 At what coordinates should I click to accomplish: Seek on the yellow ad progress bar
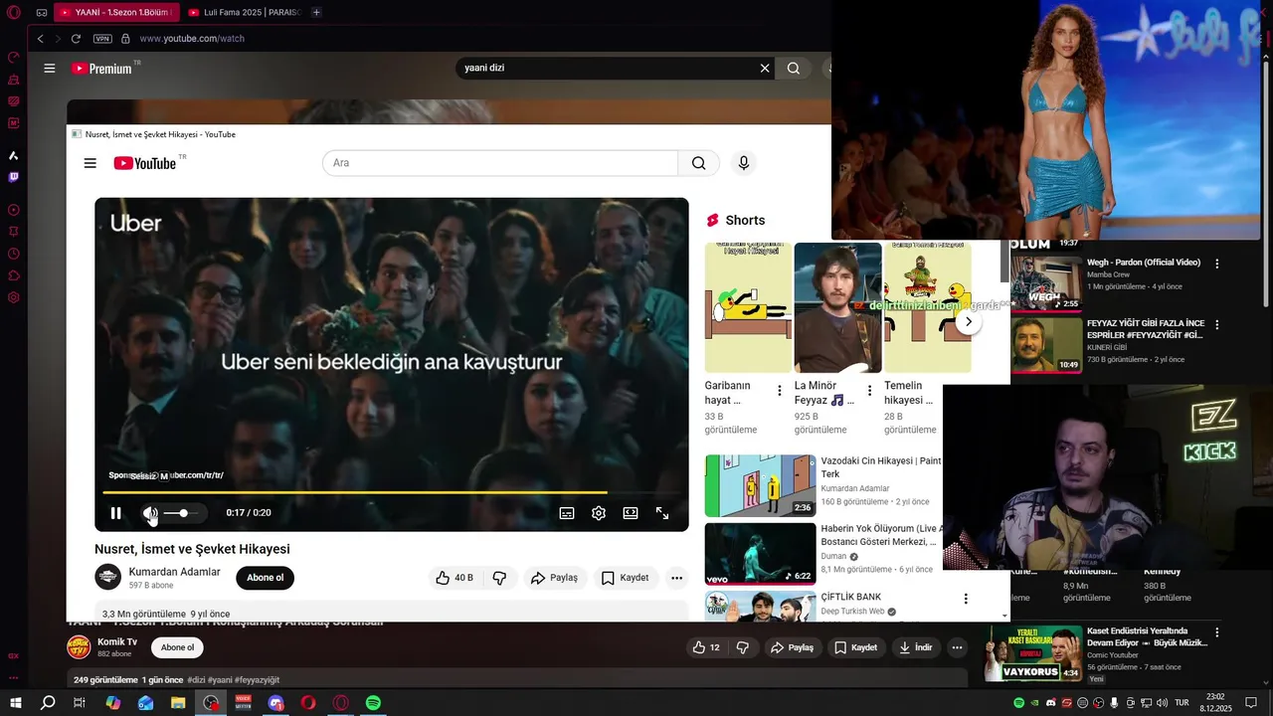coord(392,492)
